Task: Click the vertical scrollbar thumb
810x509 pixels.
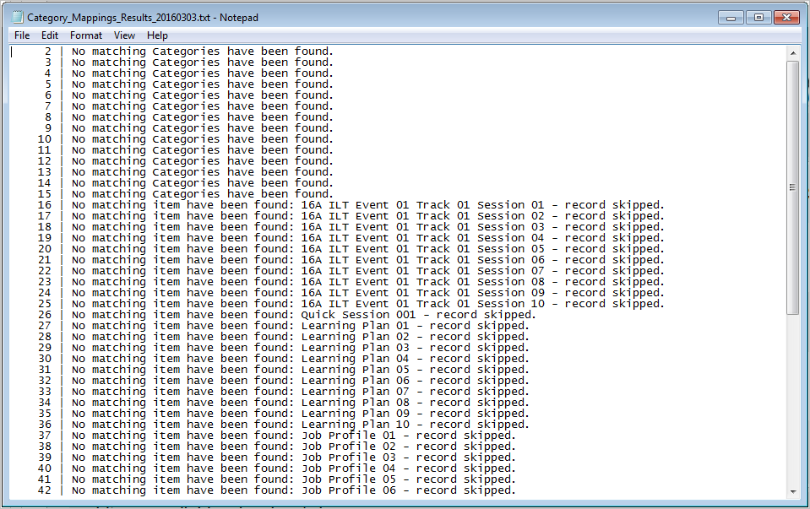Action: click(793, 187)
